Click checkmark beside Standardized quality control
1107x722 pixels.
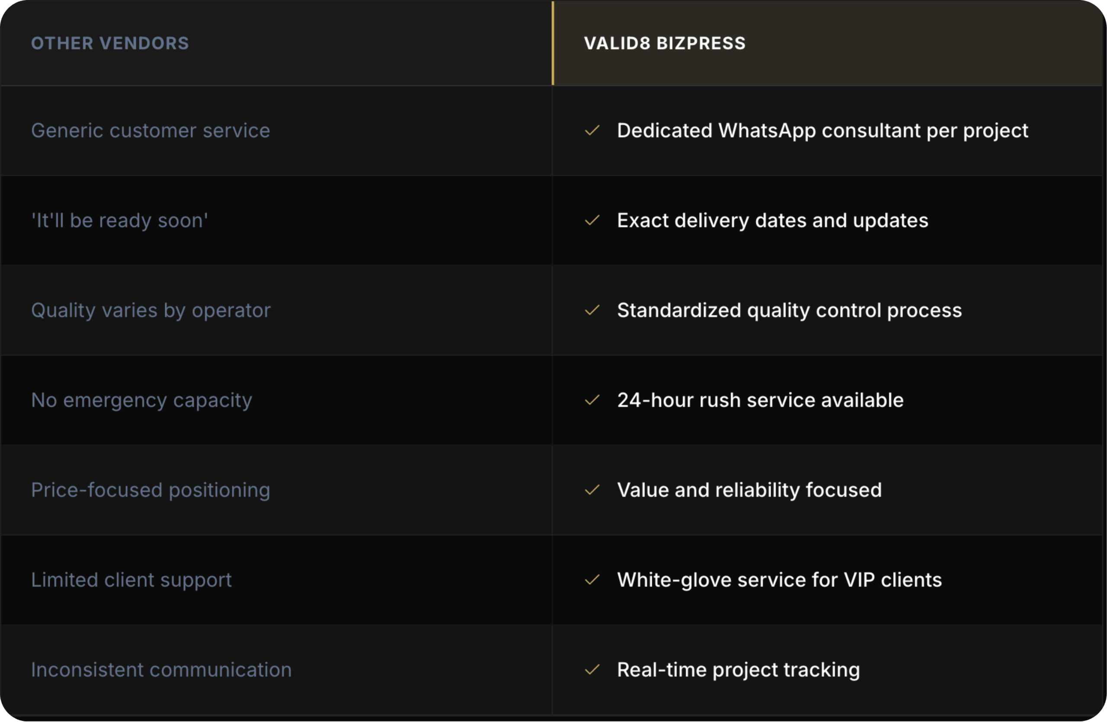pyautogui.click(x=592, y=310)
